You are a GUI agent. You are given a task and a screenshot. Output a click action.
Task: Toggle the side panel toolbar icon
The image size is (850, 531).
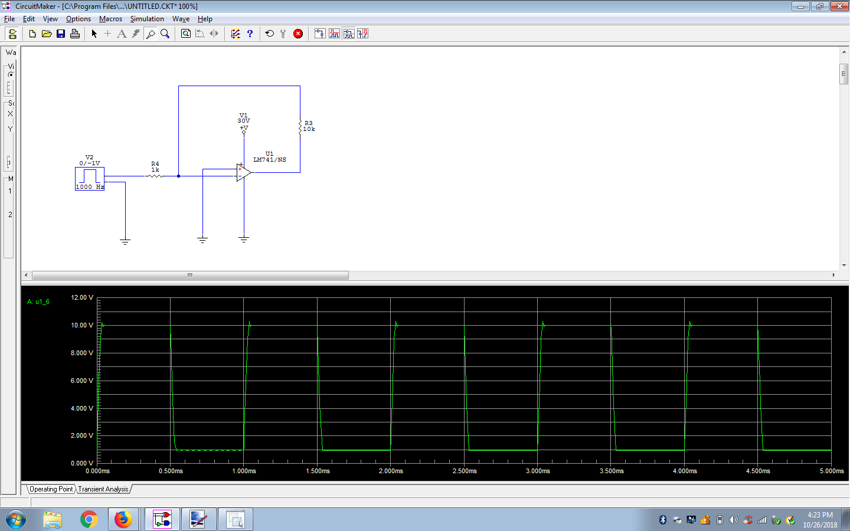pyautogui.click(x=12, y=34)
